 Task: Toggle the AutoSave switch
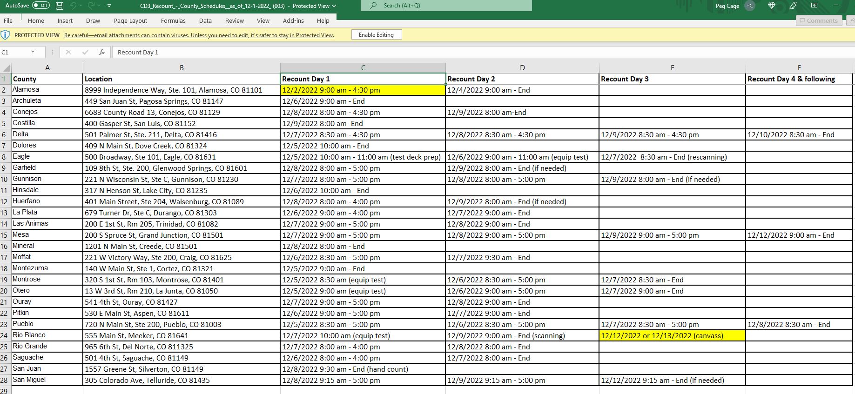(41, 6)
